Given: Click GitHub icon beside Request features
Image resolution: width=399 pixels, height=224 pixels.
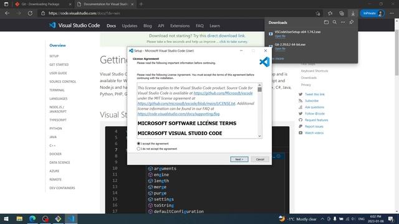Looking at the screenshot, I should click(x=300, y=120).
